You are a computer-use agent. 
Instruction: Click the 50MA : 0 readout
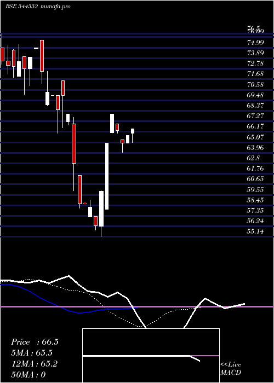[28, 374]
